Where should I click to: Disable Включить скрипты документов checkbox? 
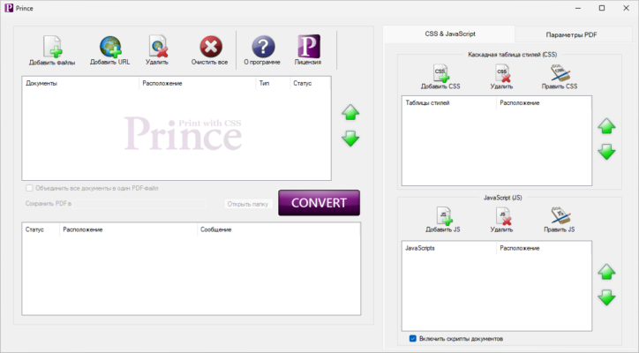pos(413,338)
